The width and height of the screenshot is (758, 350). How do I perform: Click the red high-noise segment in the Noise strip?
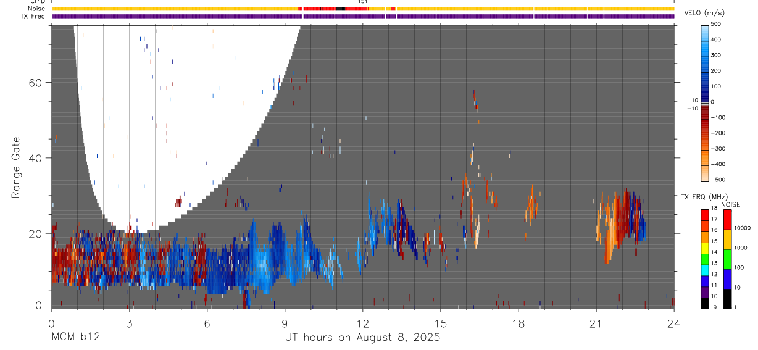[319, 9]
